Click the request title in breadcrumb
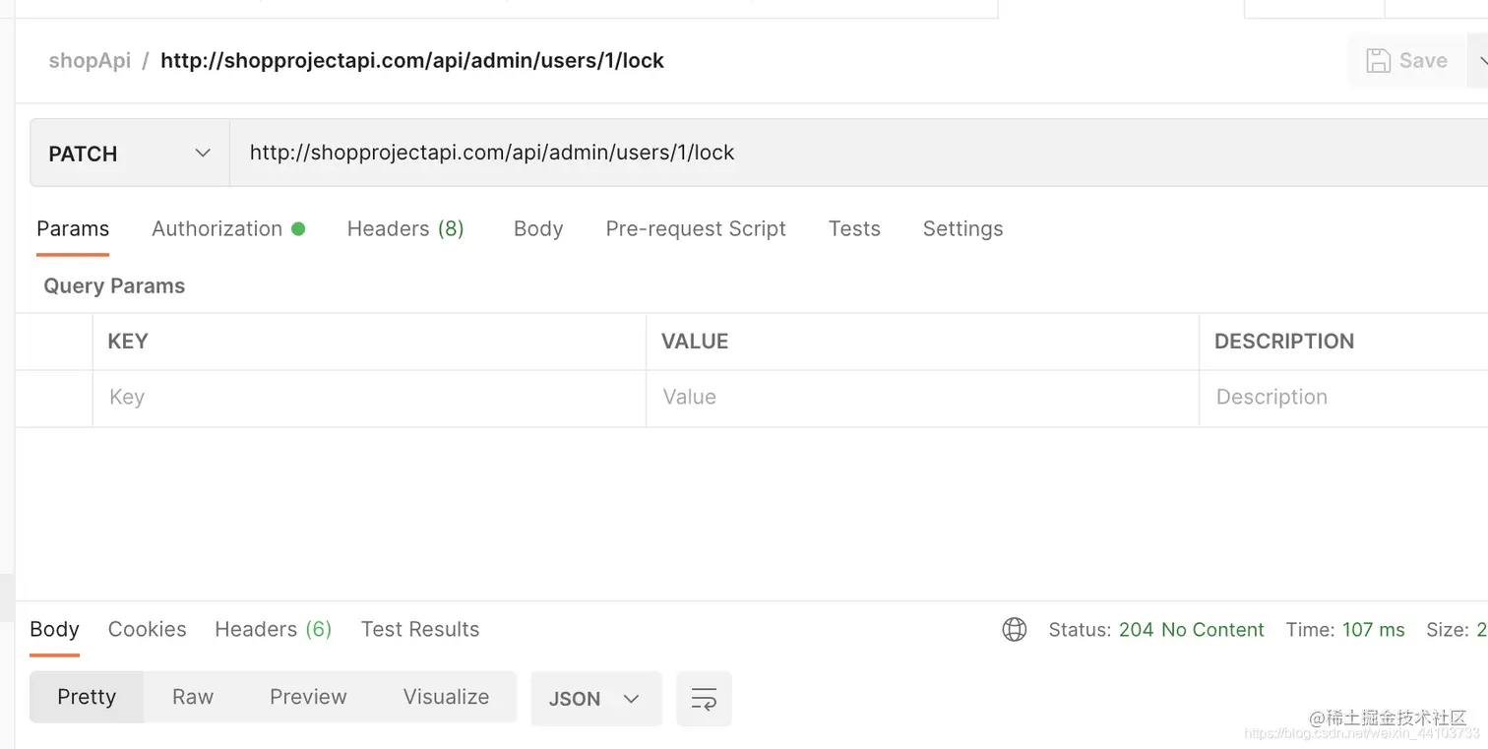The height and width of the screenshot is (749, 1488). (x=412, y=61)
